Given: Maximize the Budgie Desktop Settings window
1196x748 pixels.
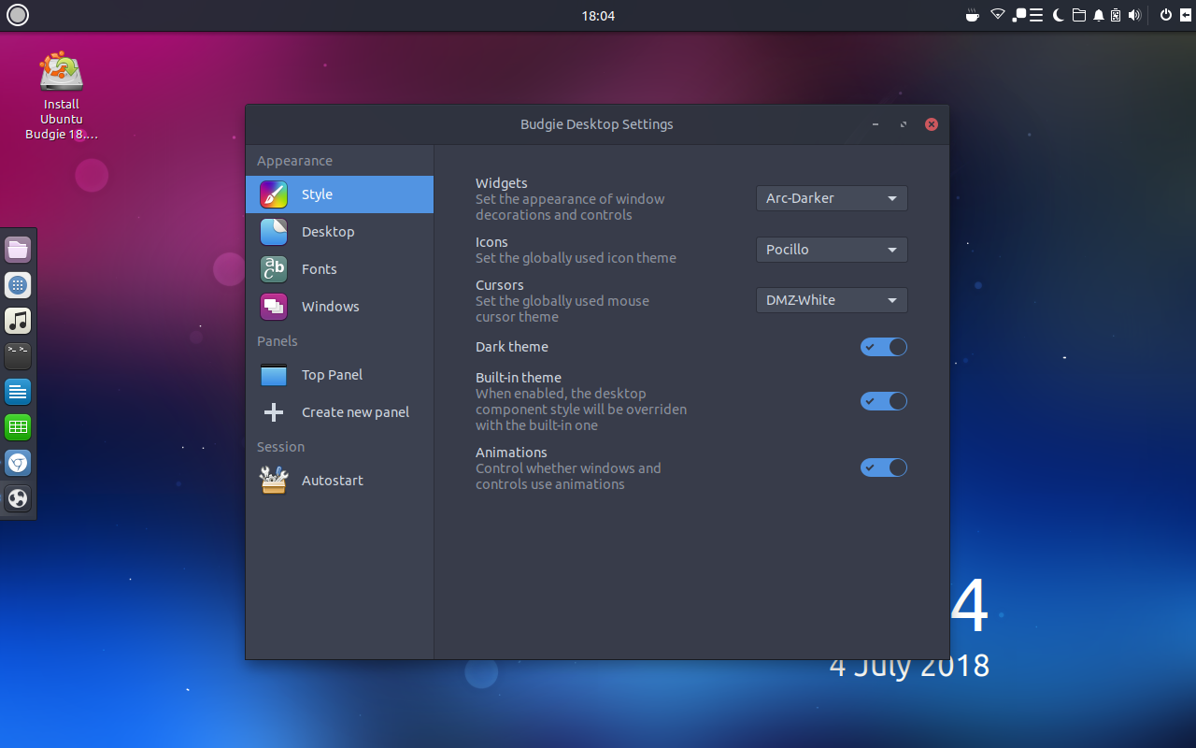Looking at the screenshot, I should pyautogui.click(x=904, y=124).
